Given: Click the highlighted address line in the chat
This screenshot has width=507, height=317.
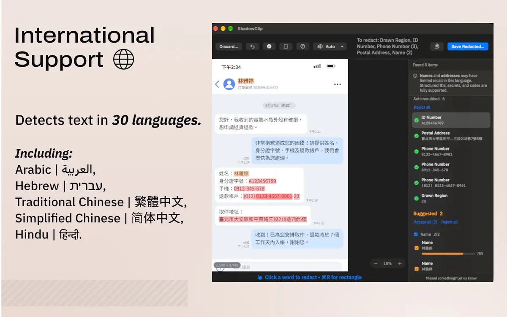Looking at the screenshot, I should [x=262, y=219].
